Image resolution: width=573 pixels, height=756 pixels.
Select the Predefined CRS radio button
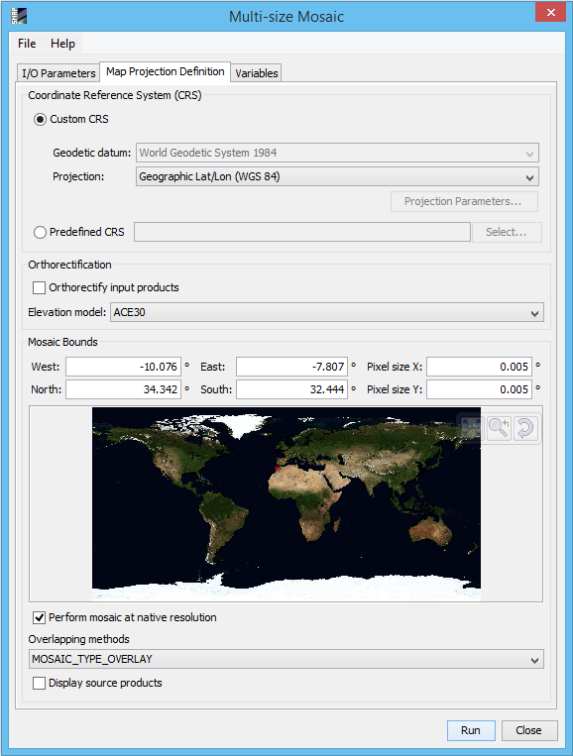click(40, 233)
